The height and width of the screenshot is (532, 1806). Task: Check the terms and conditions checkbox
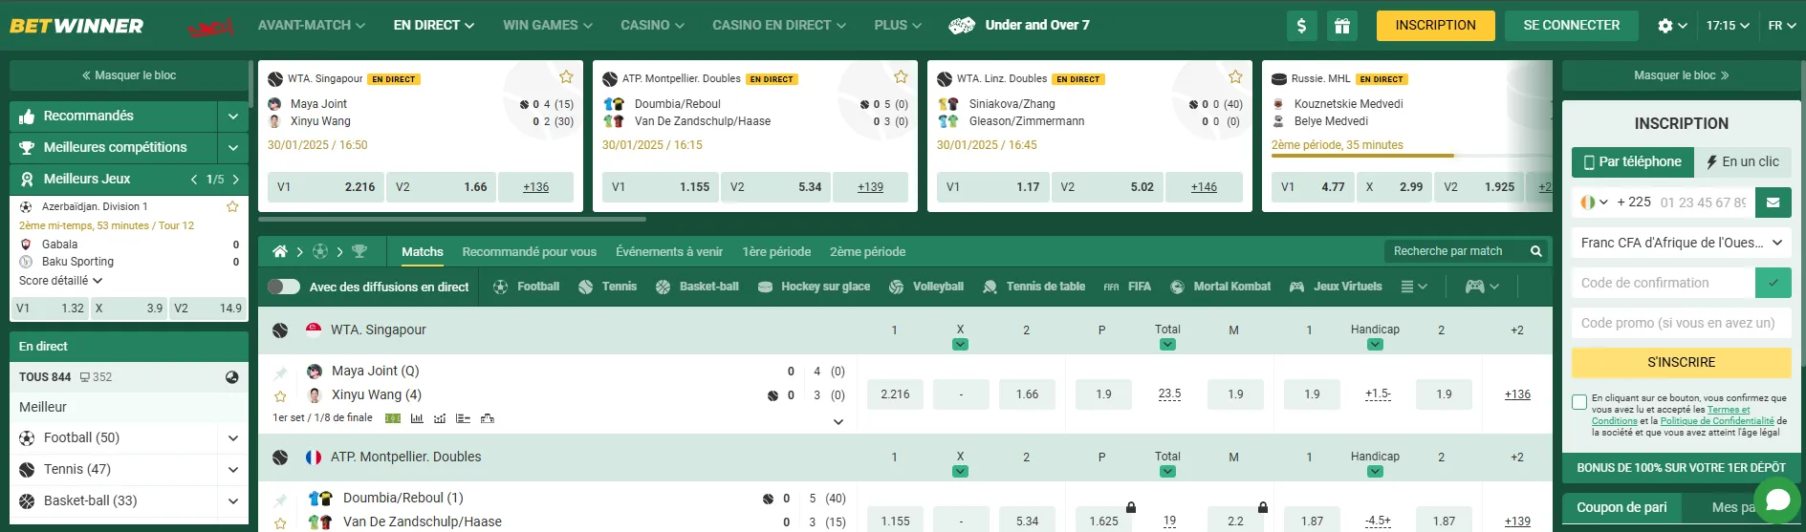[1579, 402]
